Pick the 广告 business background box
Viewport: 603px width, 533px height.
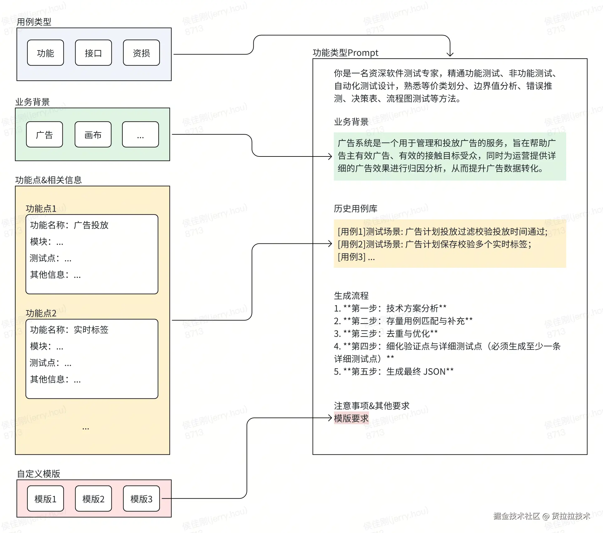point(44,135)
